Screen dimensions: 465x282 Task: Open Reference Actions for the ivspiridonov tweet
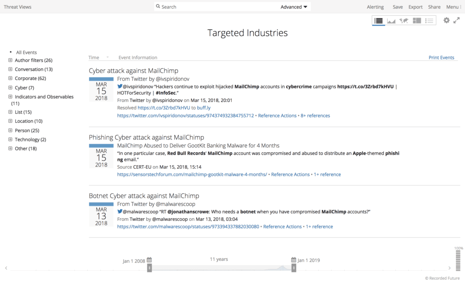point(277,115)
